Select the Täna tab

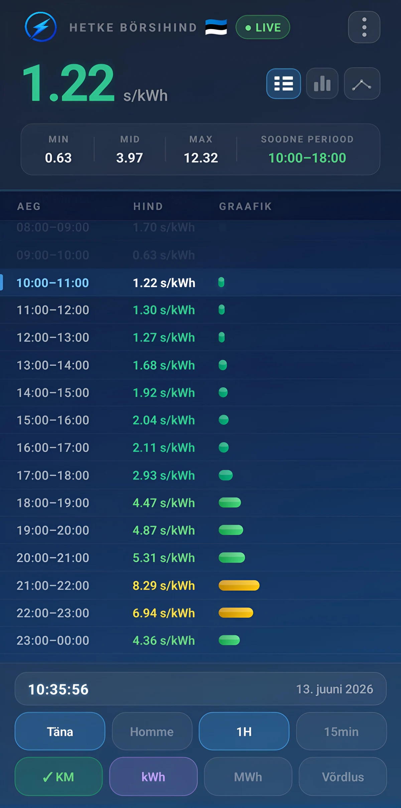coord(60,732)
